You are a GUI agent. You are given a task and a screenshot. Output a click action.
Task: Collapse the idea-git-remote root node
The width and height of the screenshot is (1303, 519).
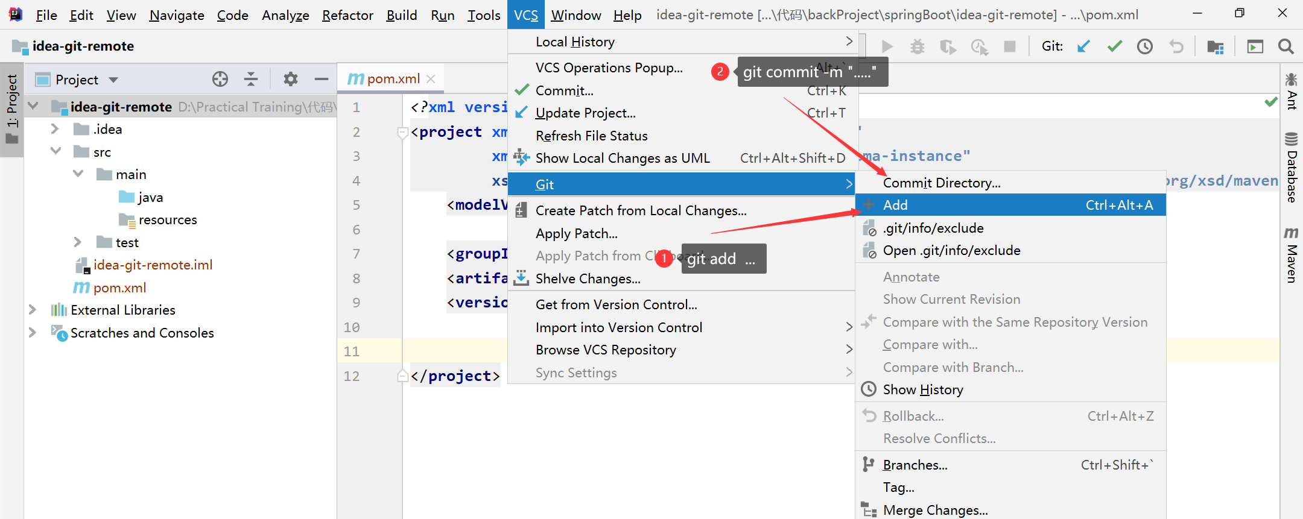33,106
